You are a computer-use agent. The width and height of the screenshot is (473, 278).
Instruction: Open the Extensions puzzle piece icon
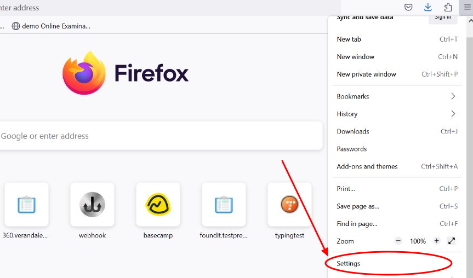click(x=448, y=7)
